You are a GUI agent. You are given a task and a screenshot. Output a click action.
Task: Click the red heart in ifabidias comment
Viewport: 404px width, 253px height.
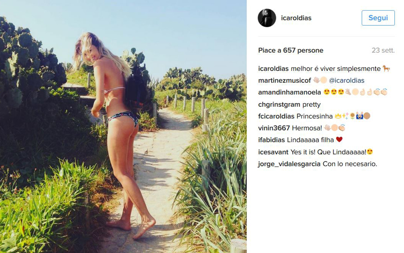pos(339,140)
